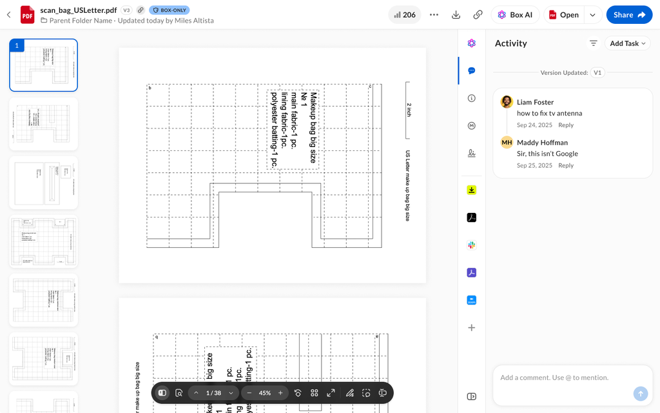The height and width of the screenshot is (413, 660).
Task: Open Parent Folder Name breadcrumb
Action: [x=81, y=21]
